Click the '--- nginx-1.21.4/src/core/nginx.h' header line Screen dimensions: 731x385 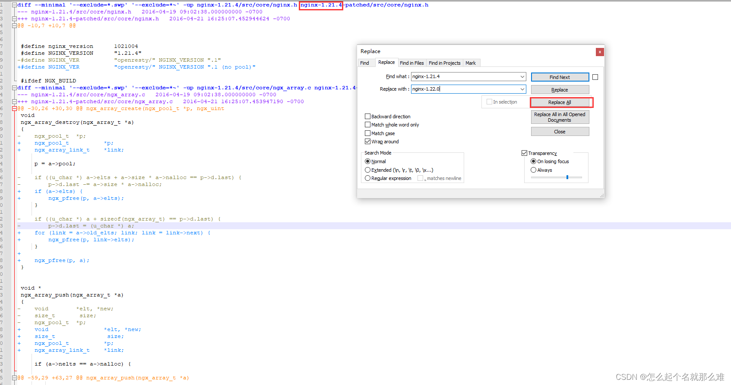tap(140, 12)
